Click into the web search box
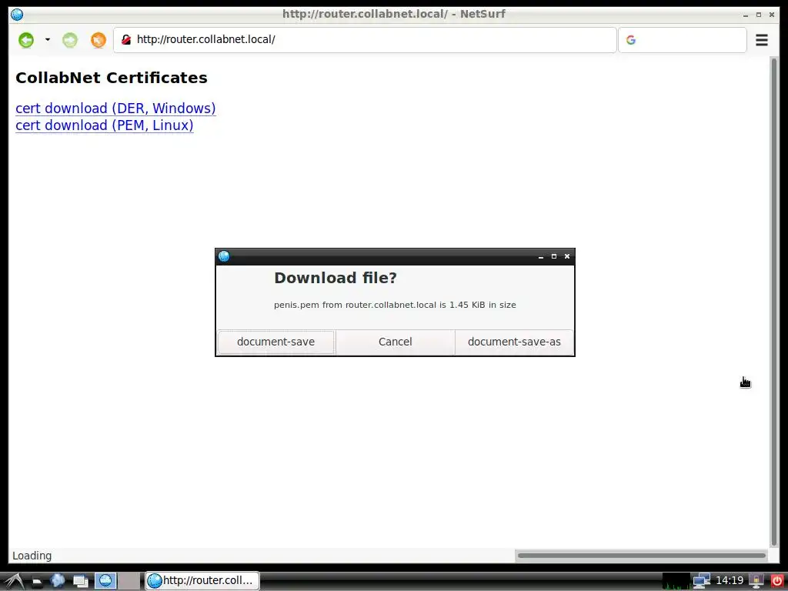 [683, 40]
